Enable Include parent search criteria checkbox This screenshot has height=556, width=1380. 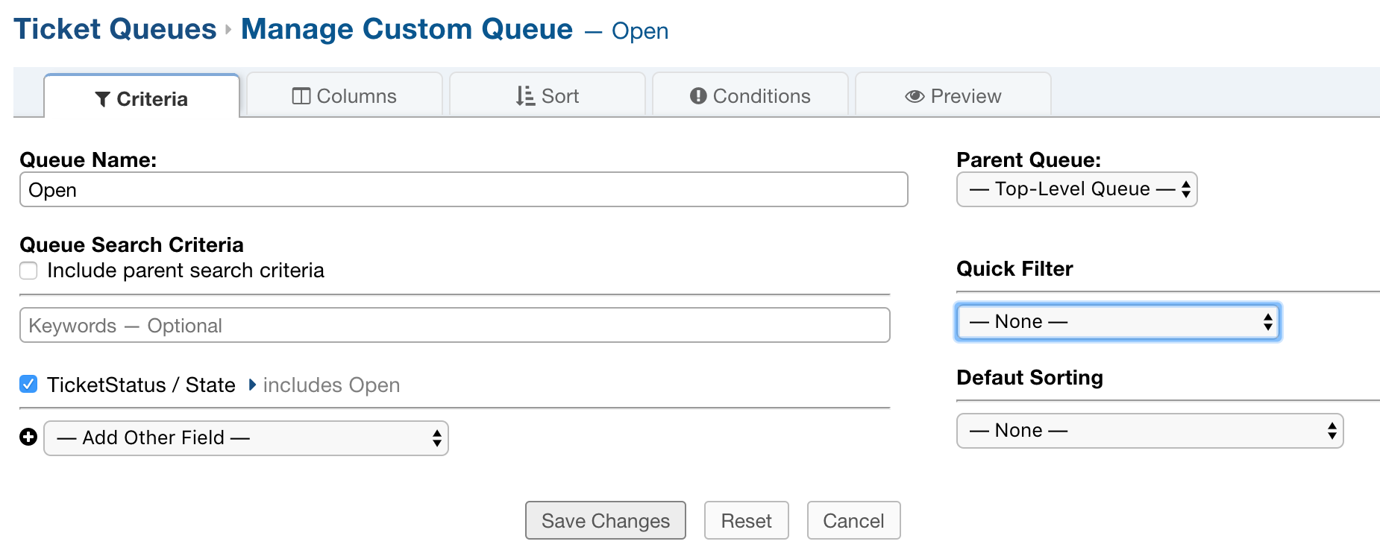click(28, 271)
